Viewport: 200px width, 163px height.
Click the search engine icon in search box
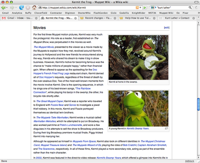tap(153, 7)
